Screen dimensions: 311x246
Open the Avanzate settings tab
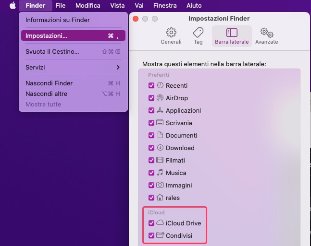pyautogui.click(x=267, y=36)
